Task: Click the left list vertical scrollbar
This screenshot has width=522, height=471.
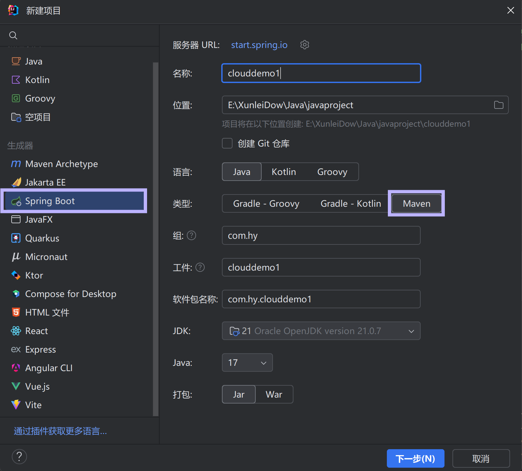Action: coord(155,239)
